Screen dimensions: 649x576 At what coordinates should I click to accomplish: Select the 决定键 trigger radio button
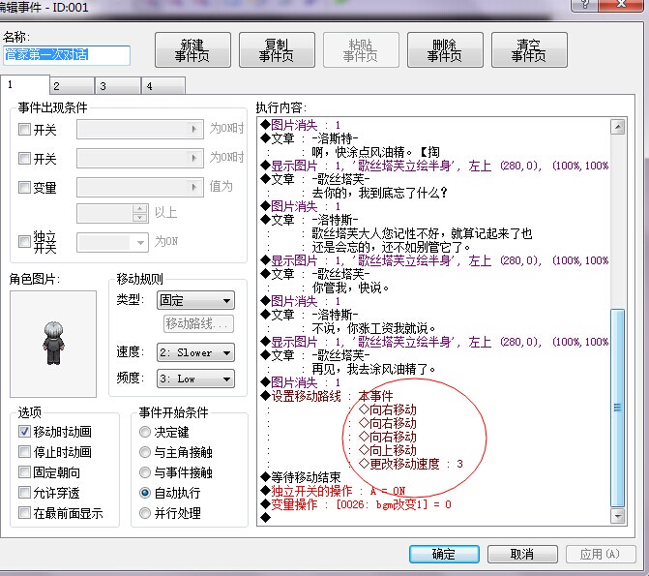click(145, 432)
